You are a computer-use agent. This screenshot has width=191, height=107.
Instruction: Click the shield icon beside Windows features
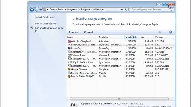[32, 28]
